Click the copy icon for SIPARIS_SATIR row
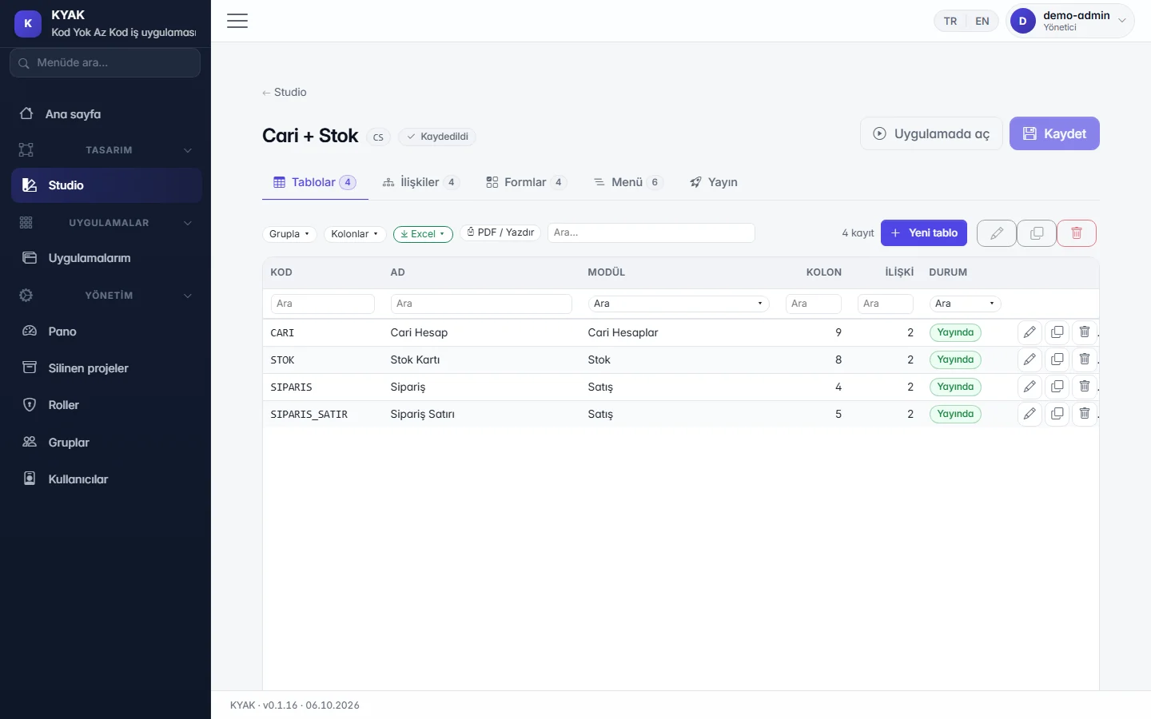Viewport: 1151px width, 719px height. [x=1057, y=414]
